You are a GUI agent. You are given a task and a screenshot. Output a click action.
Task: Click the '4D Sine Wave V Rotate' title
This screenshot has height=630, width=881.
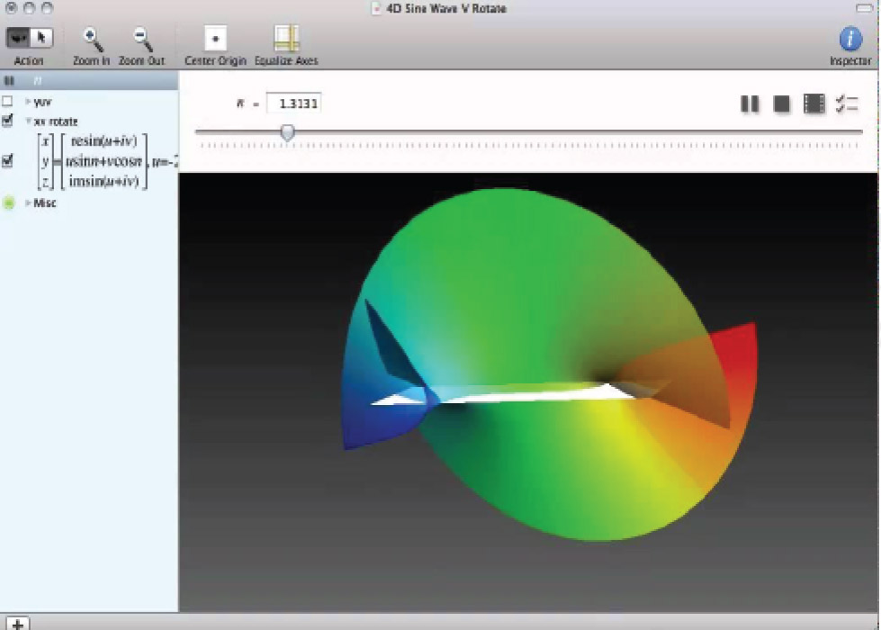tap(446, 8)
